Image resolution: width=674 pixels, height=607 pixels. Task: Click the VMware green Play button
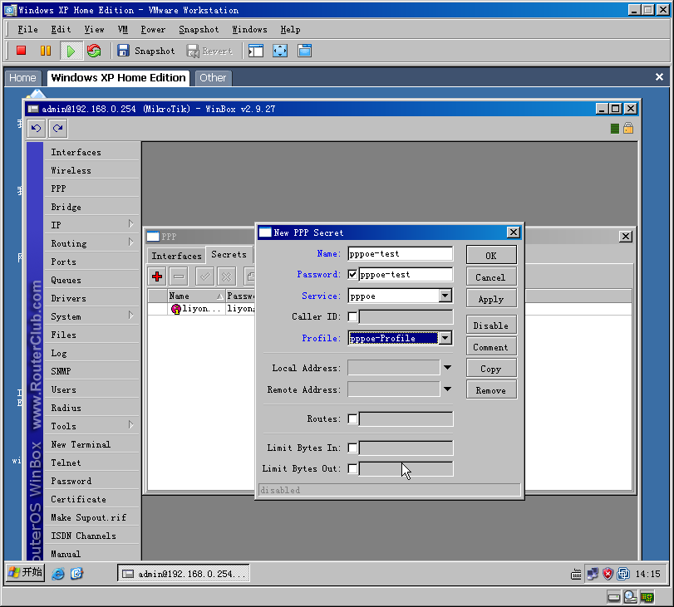[70, 51]
